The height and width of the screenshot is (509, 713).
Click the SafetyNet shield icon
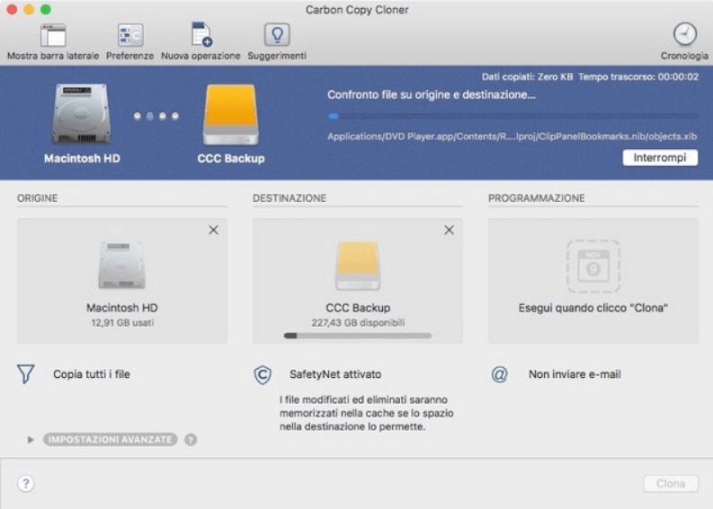click(x=263, y=374)
